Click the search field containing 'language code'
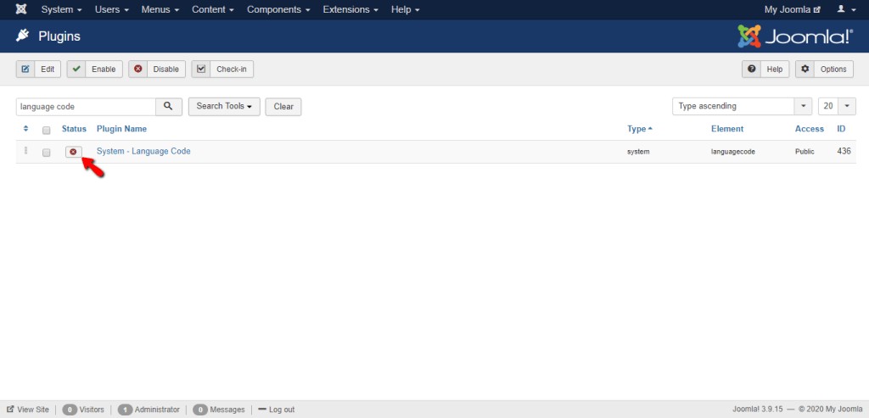The image size is (869, 418). 86,106
